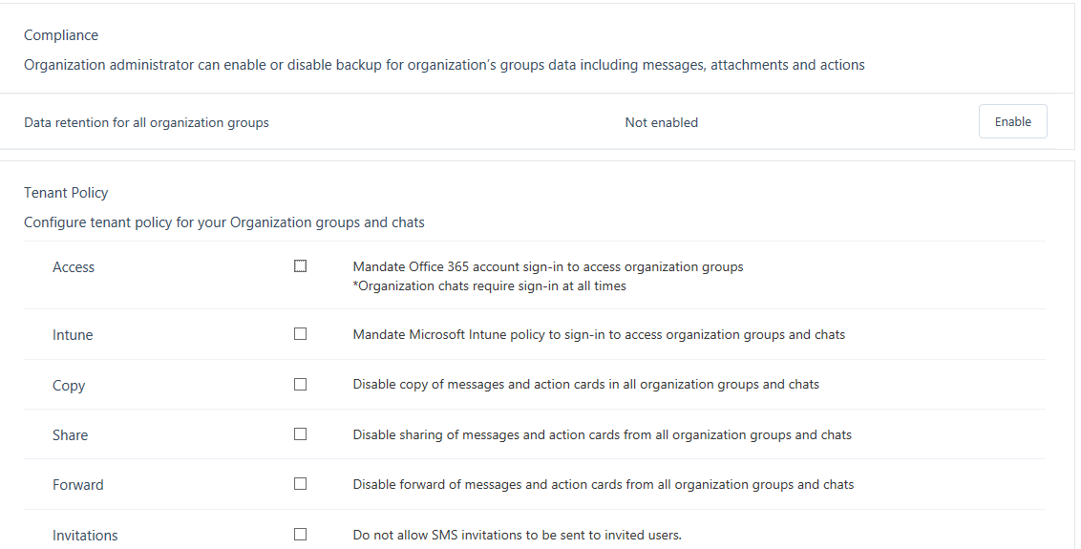Viewport: 1081px width, 549px height.
Task: Click the Forward row label
Action: click(x=78, y=485)
